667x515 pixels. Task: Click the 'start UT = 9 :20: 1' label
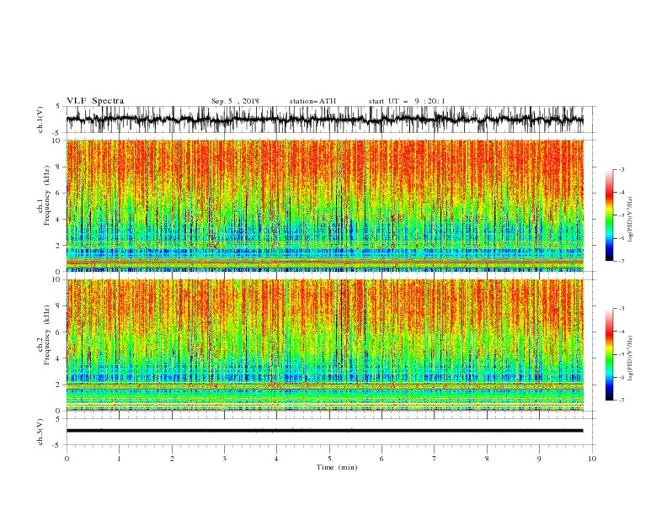click(x=407, y=101)
